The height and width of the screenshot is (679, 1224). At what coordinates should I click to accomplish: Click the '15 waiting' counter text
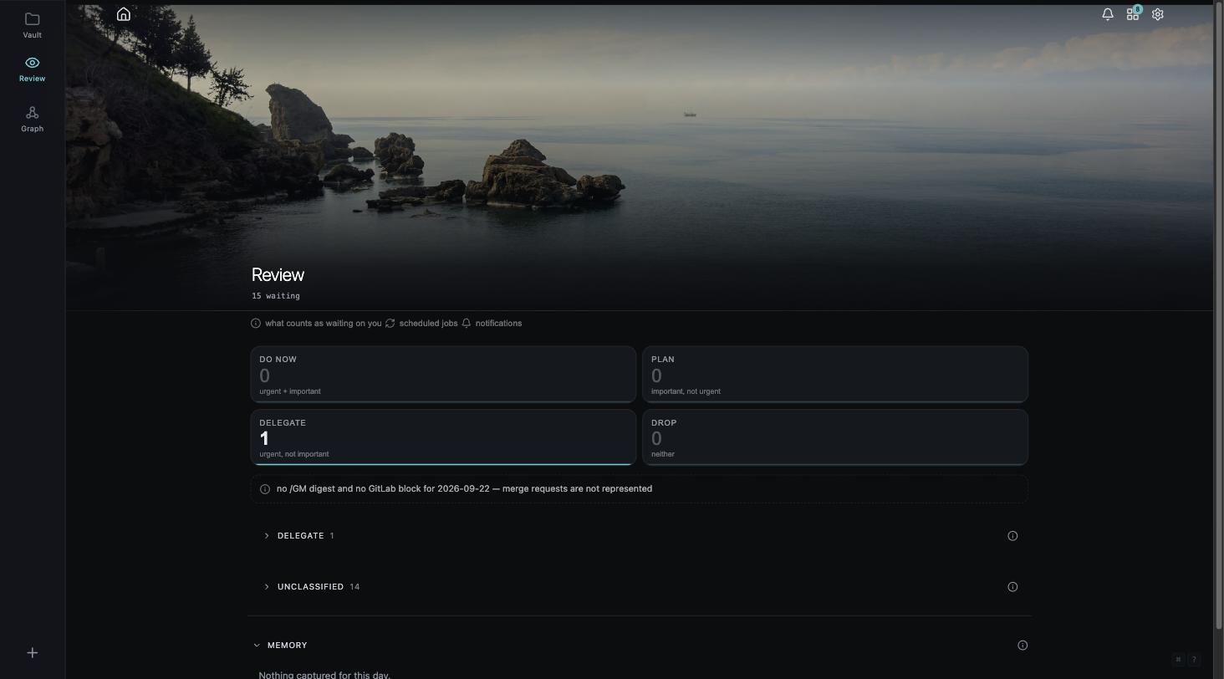(x=276, y=296)
